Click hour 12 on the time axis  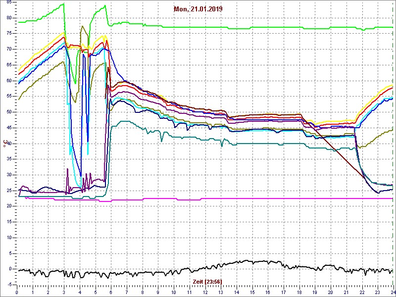205,292
